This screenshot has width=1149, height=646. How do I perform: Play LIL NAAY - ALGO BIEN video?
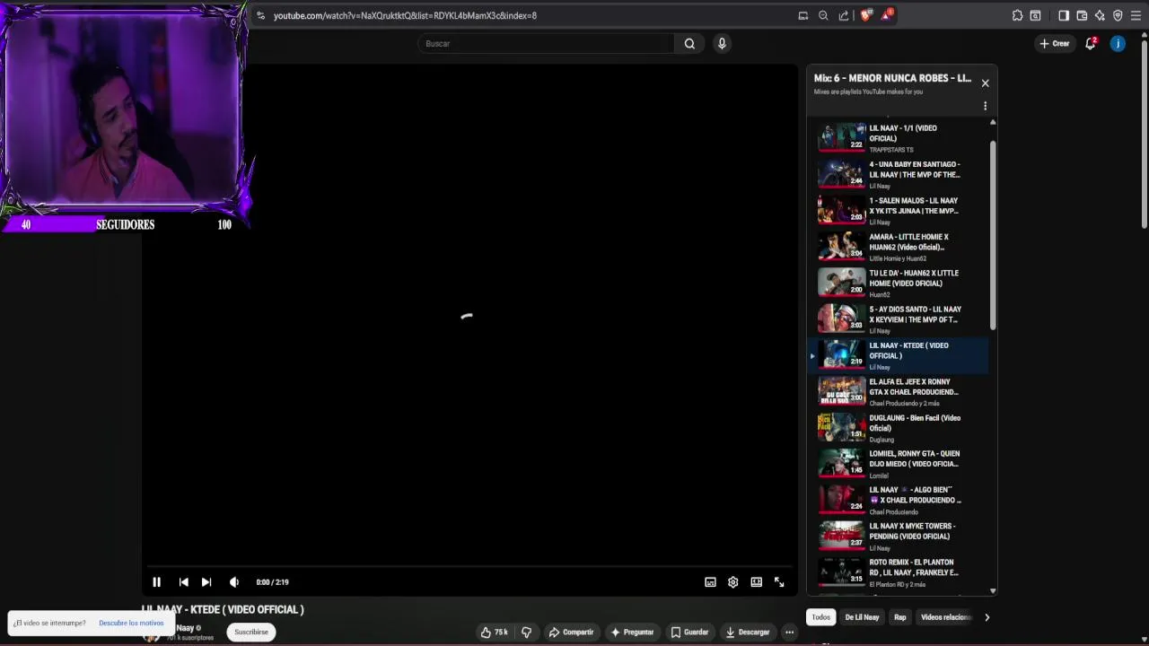(x=898, y=500)
